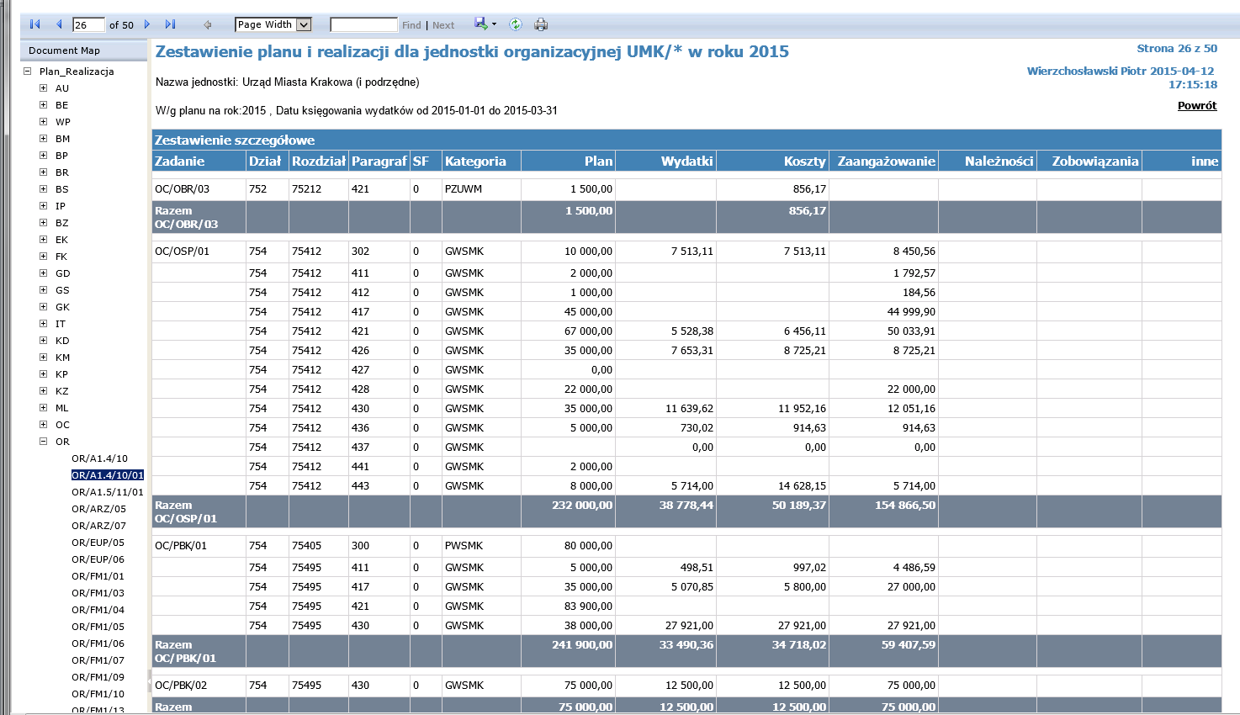Open OR/EUP/06 in document map
The width and height of the screenshot is (1240, 715).
tap(98, 559)
